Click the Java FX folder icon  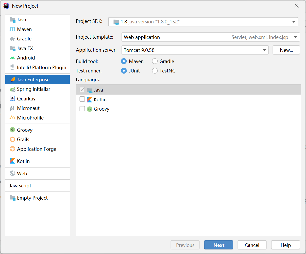click(12, 48)
